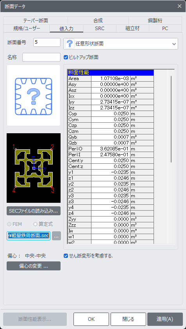Toggle the ビルトアップ断面 checkbox
Screen dimensions: 186x329
click(x=66, y=57)
